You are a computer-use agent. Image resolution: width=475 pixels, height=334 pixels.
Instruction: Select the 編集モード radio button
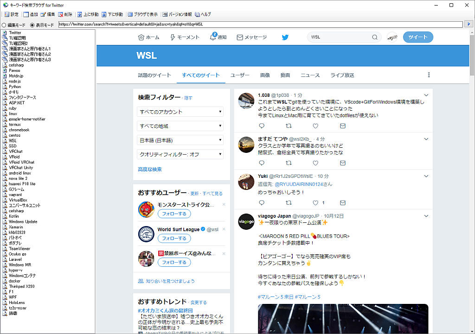4,25
